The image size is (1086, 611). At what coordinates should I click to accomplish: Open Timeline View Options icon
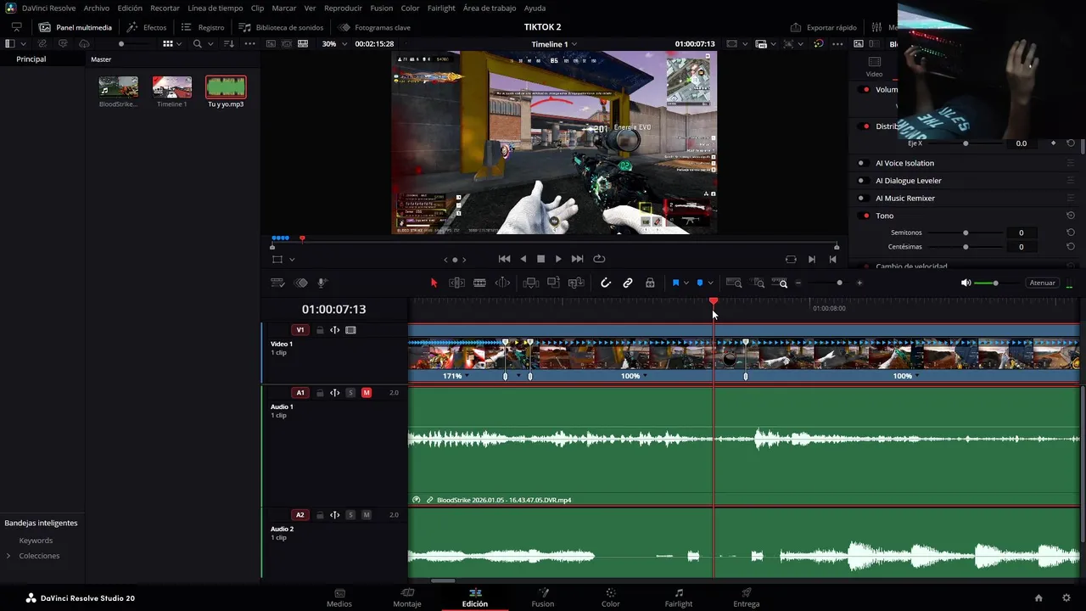coord(277,283)
